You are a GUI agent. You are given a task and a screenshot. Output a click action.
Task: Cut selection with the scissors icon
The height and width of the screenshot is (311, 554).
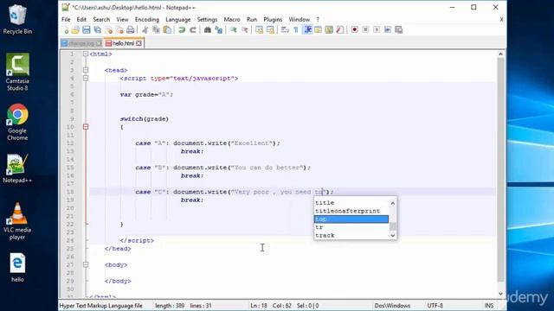pyautogui.click(x=145, y=30)
